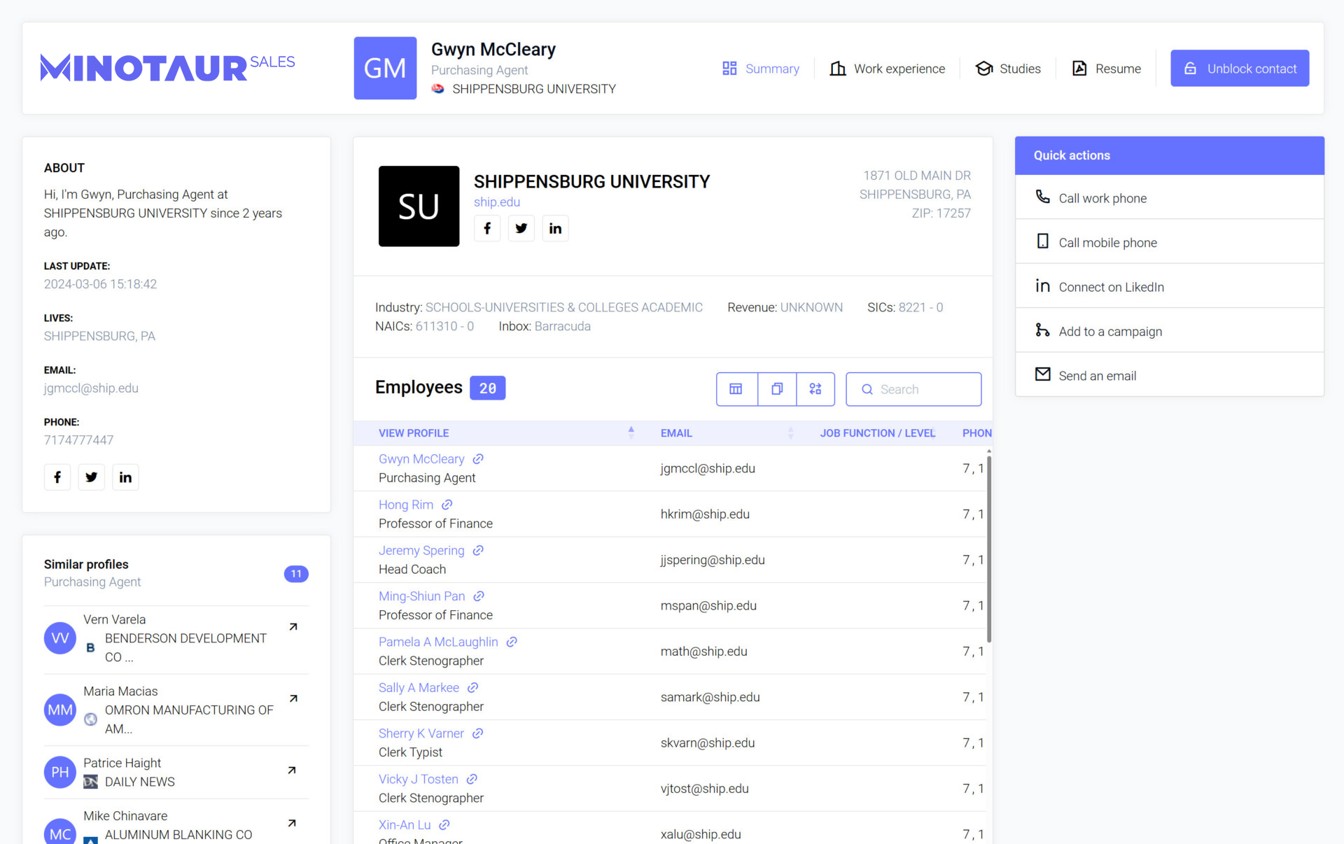Select the grid view toggle icon

(x=815, y=389)
